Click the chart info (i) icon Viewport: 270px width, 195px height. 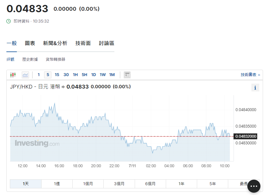pyautogui.click(x=255, y=87)
